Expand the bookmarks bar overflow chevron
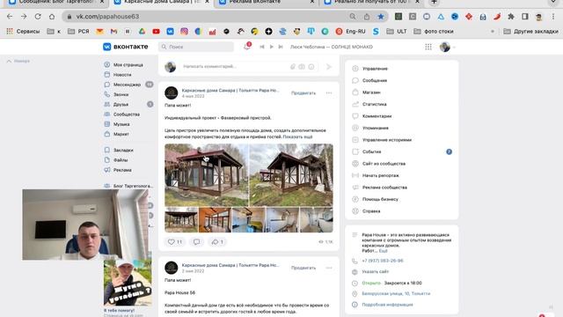The image size is (563, 317). click(493, 32)
